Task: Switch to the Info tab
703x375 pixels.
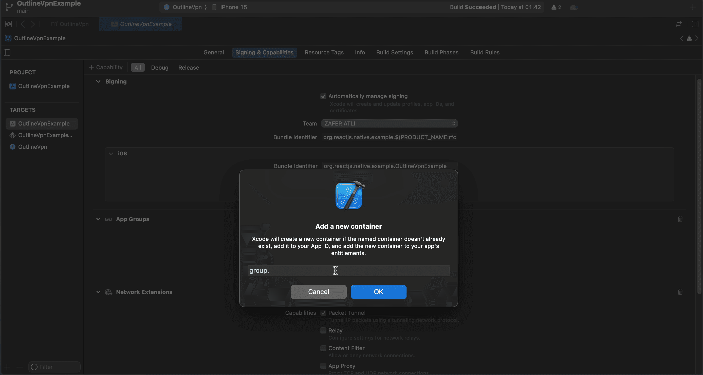Action: pyautogui.click(x=360, y=52)
